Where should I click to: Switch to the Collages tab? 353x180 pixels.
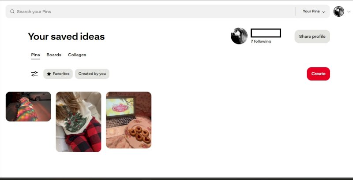(77, 55)
